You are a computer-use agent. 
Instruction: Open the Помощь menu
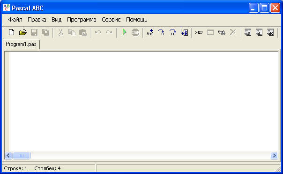pyautogui.click(x=137, y=20)
